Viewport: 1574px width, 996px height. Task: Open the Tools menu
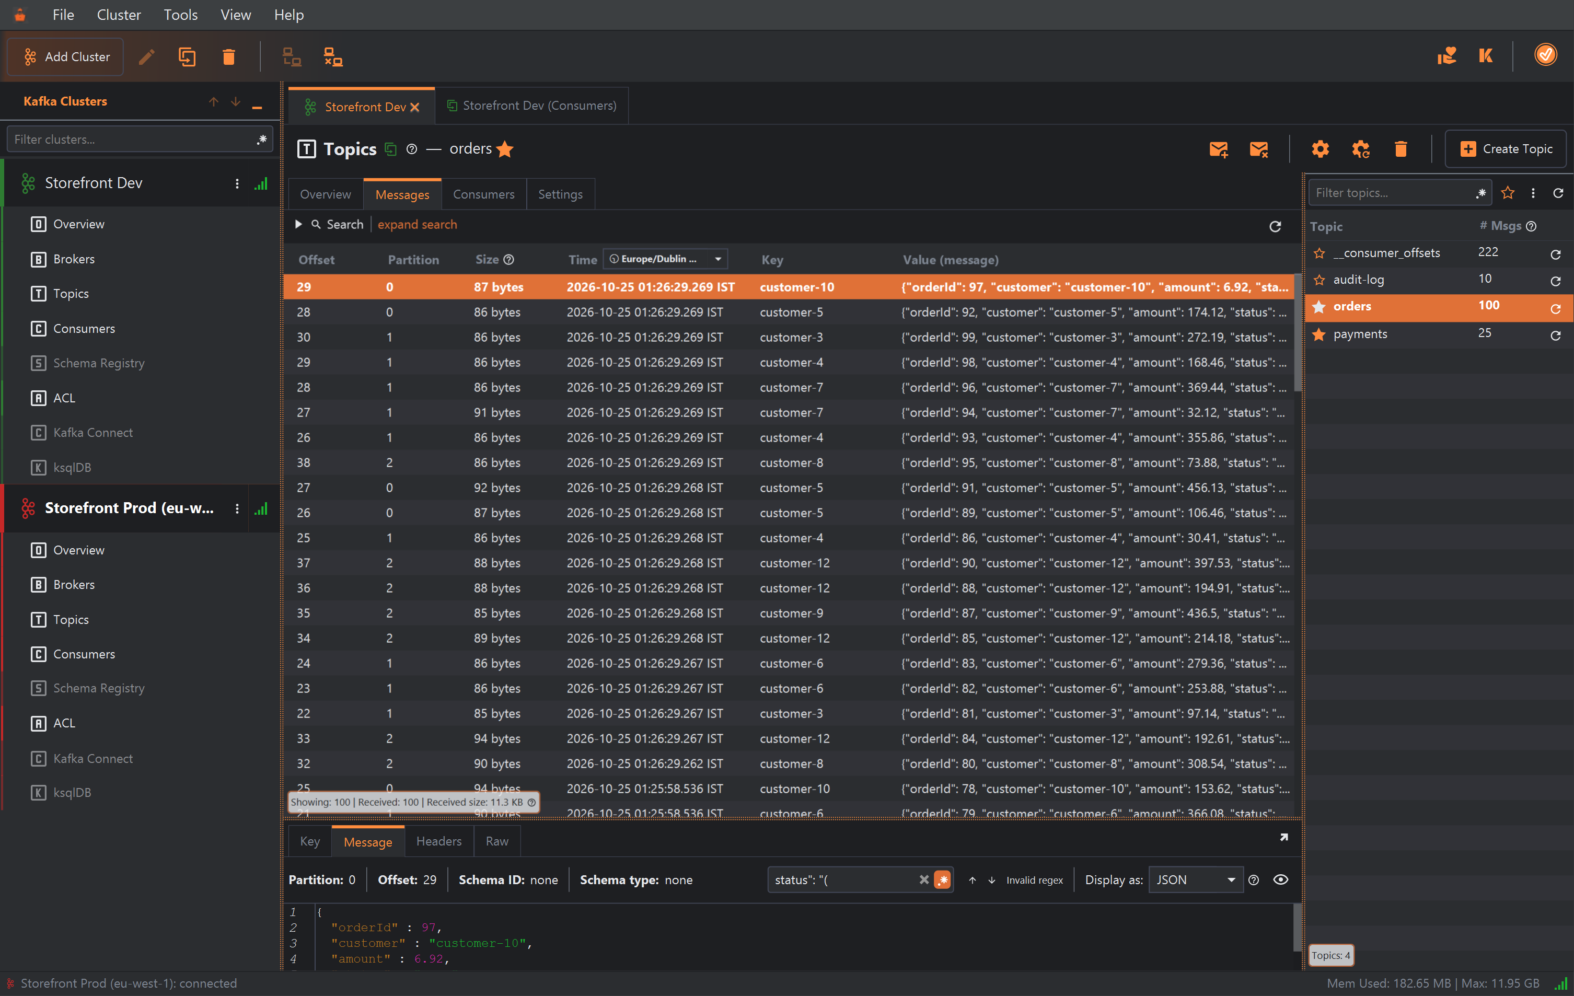pos(180,15)
